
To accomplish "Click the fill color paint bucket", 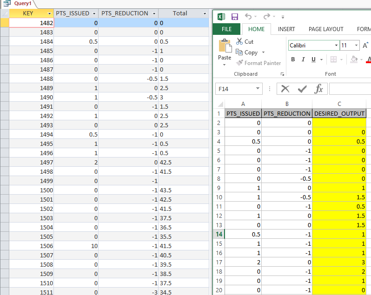I will pos(354,59).
